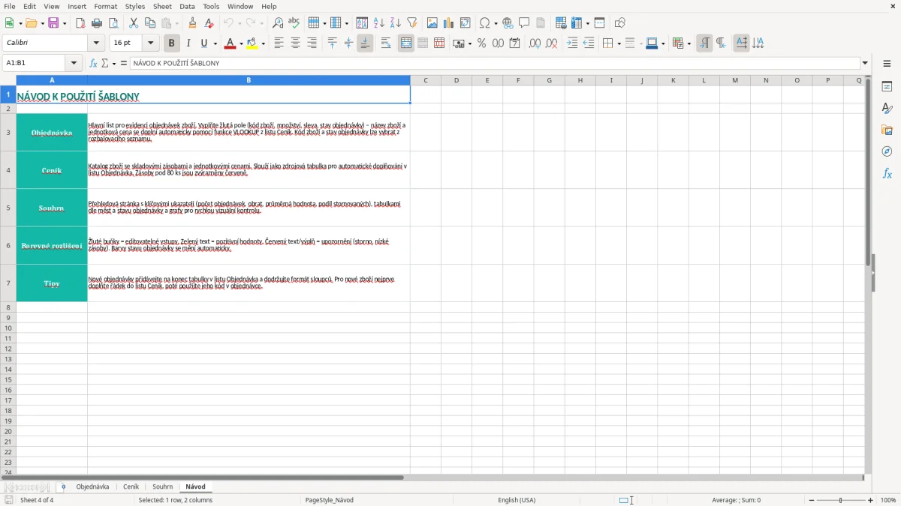901x506 pixels.
Task: Switch to the Objednávka sheet tab
Action: pyautogui.click(x=92, y=487)
